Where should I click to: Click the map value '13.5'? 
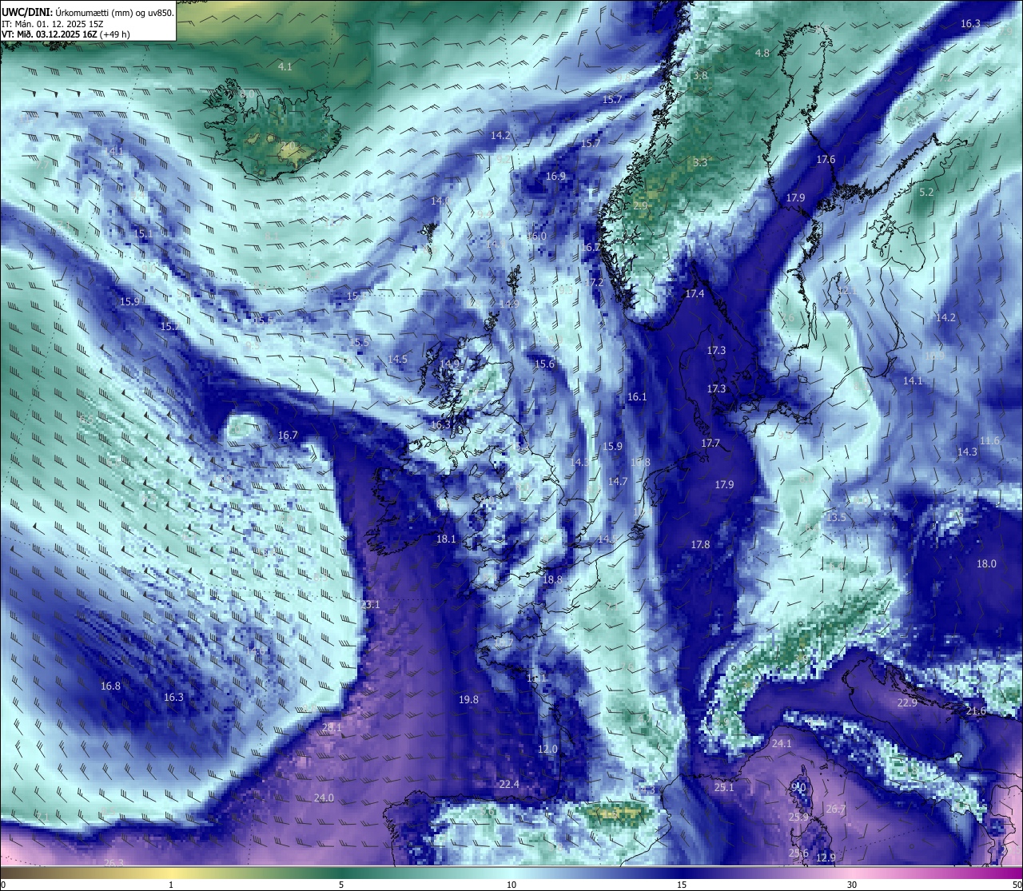[x=836, y=518]
